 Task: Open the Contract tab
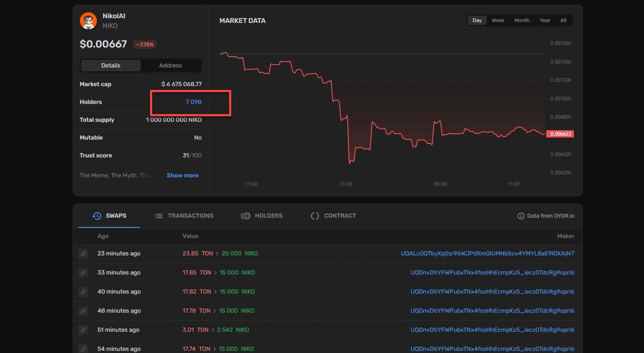coord(333,216)
